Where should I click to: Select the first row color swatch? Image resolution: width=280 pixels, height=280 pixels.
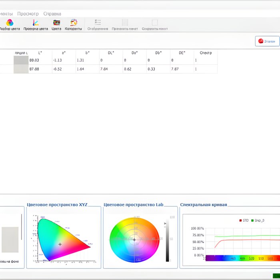(21, 60)
